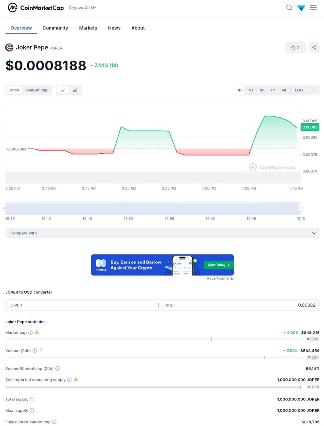Toggle the LOG scale on the chart
324x426 pixels.
[x=298, y=90]
